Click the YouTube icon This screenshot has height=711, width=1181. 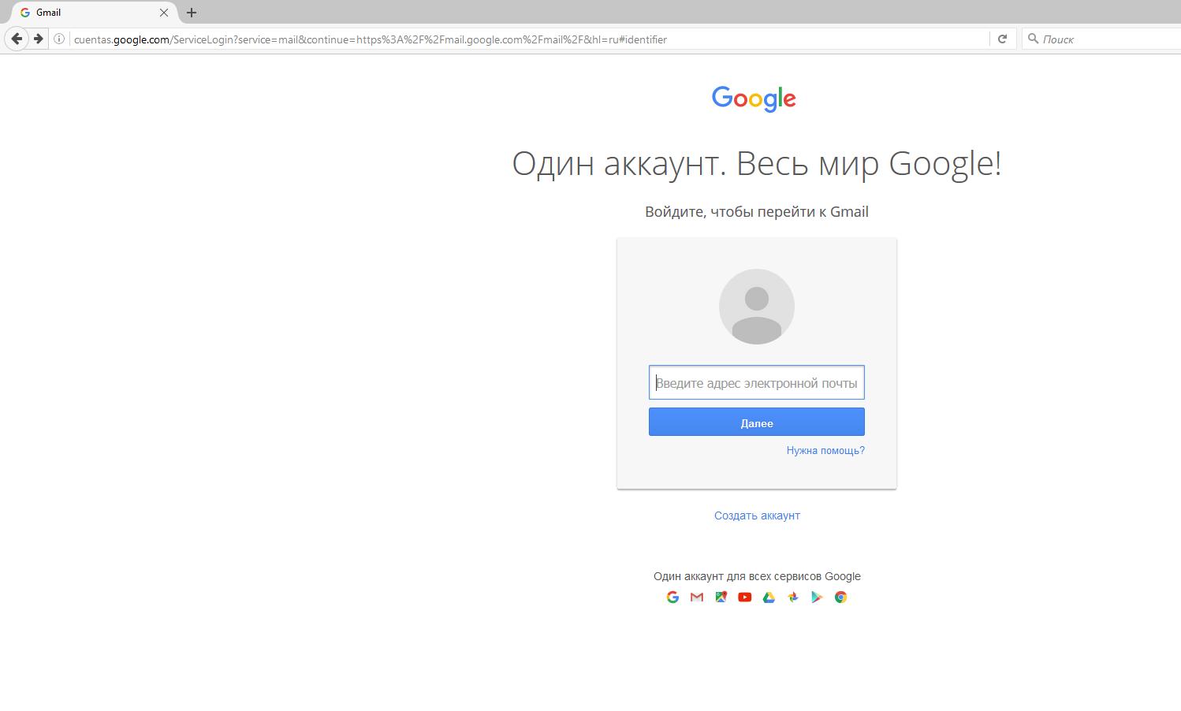(x=745, y=597)
